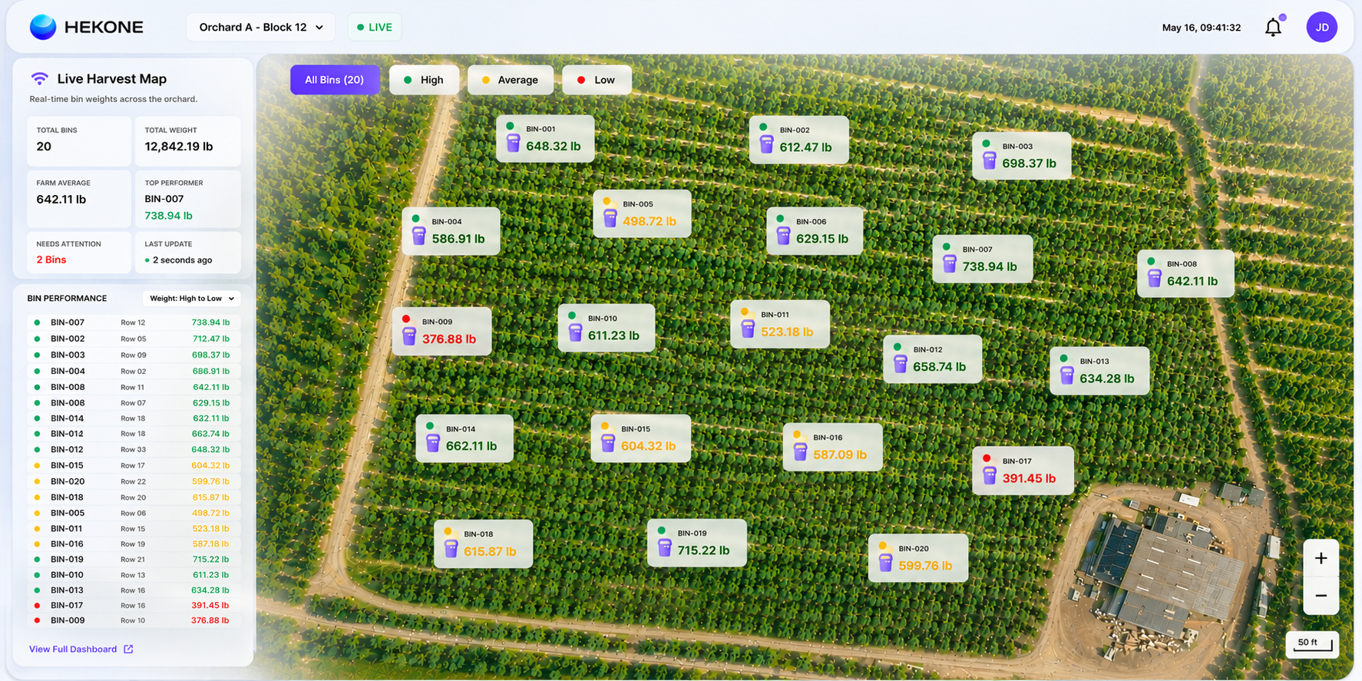Select the BIN-003 Row 09 list entry
Image resolution: width=1362 pixels, height=681 pixels.
134,355
